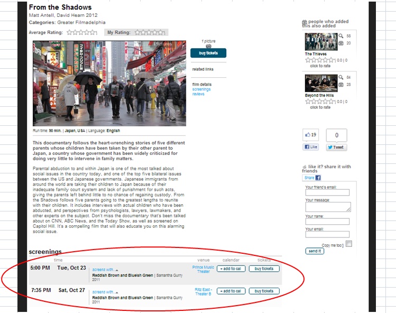Click the 'screenings' section heading

(x=45, y=252)
